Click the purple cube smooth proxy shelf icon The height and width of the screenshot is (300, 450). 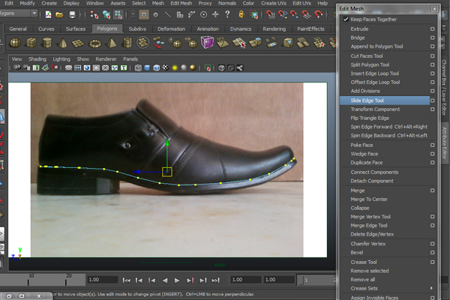207,43
